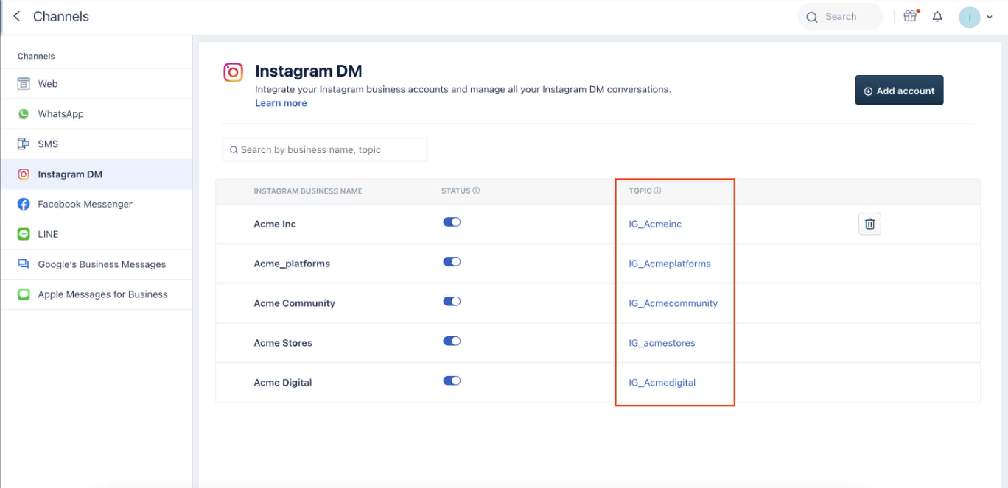Image resolution: width=1008 pixels, height=488 pixels.
Task: Click the Facebook Messenger icon in sidebar
Action: (24, 204)
